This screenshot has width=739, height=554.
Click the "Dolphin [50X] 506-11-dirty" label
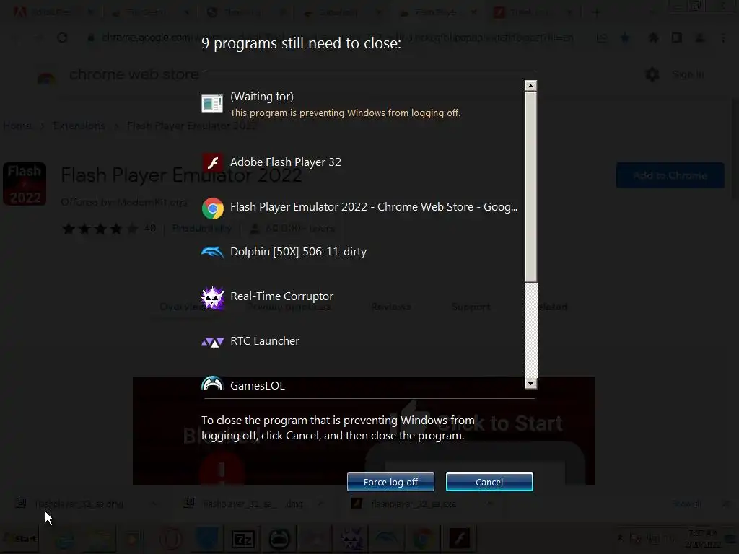click(x=298, y=252)
